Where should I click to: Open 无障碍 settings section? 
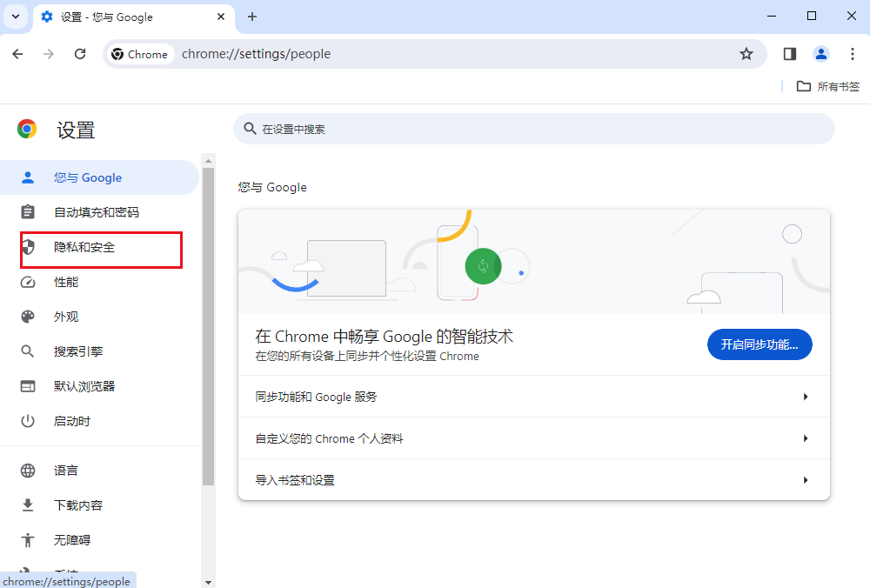[x=99, y=540]
